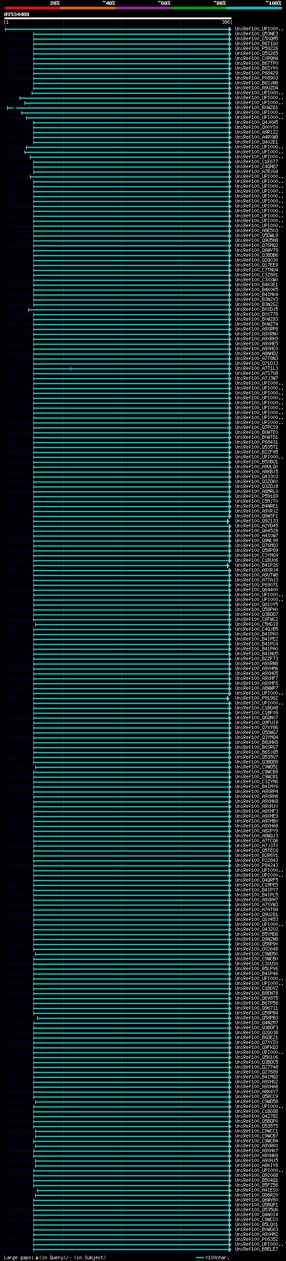Click hit label UniRef100_A9XRJ2

[x=256, y=510]
